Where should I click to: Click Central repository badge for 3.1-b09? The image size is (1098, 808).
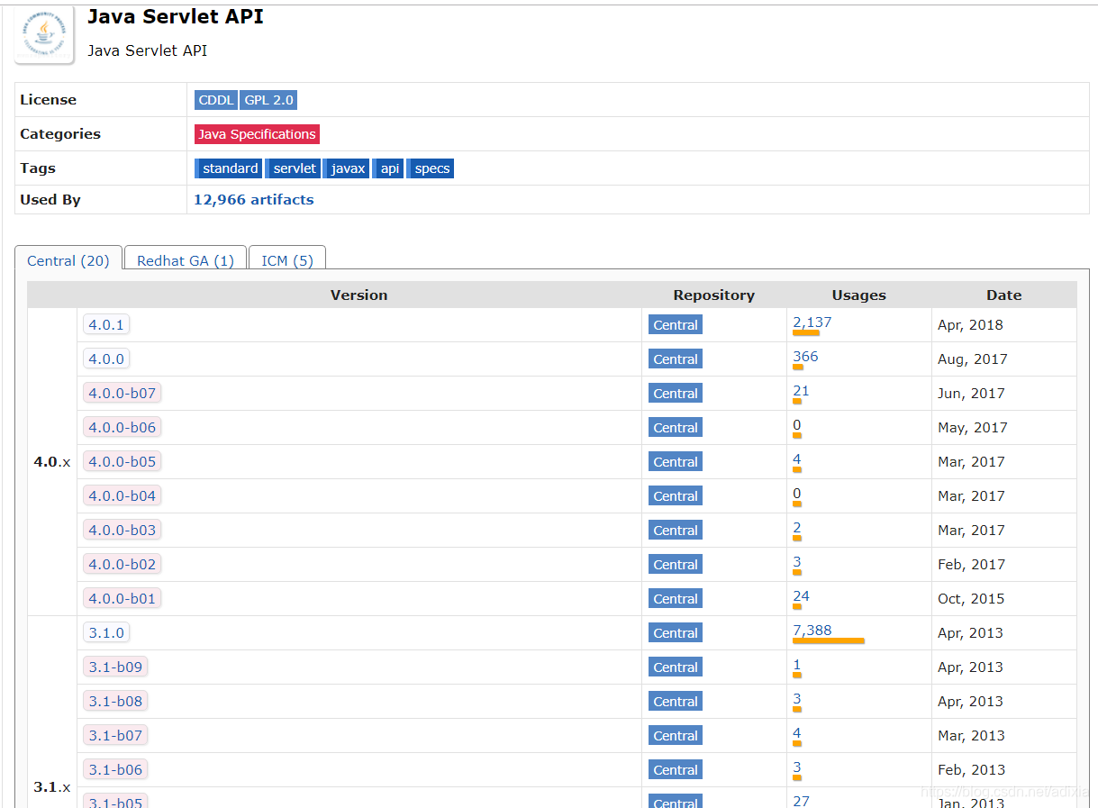676,667
